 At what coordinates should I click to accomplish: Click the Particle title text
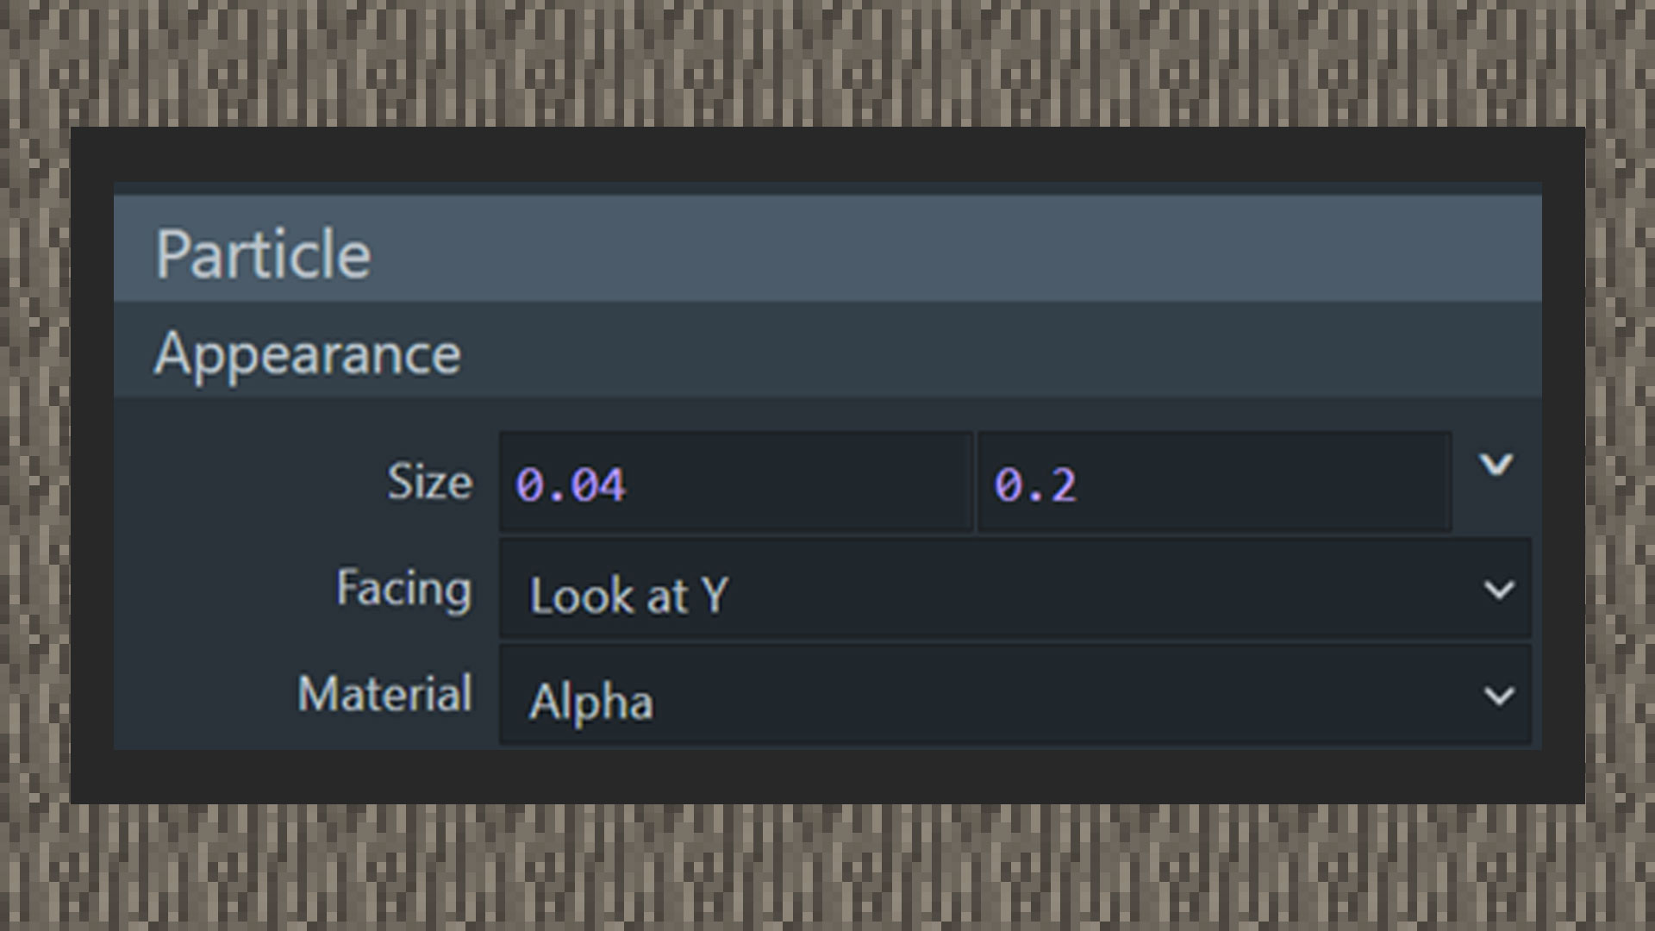(263, 254)
